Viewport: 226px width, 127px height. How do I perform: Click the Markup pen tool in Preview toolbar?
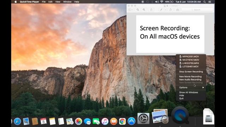tap(161, 10)
